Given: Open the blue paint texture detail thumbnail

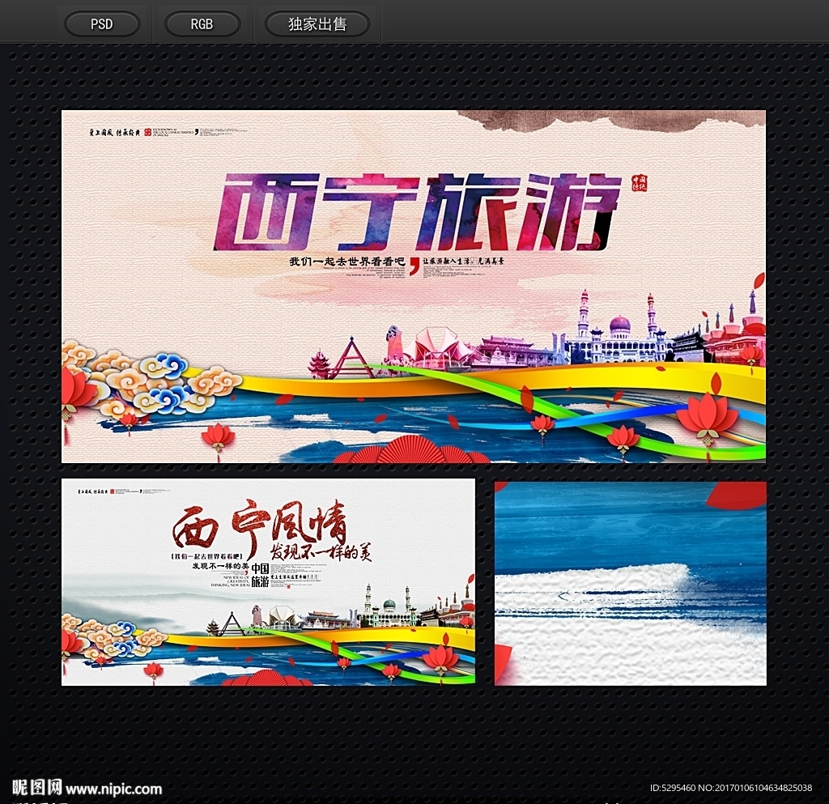Looking at the screenshot, I should pos(630,583).
